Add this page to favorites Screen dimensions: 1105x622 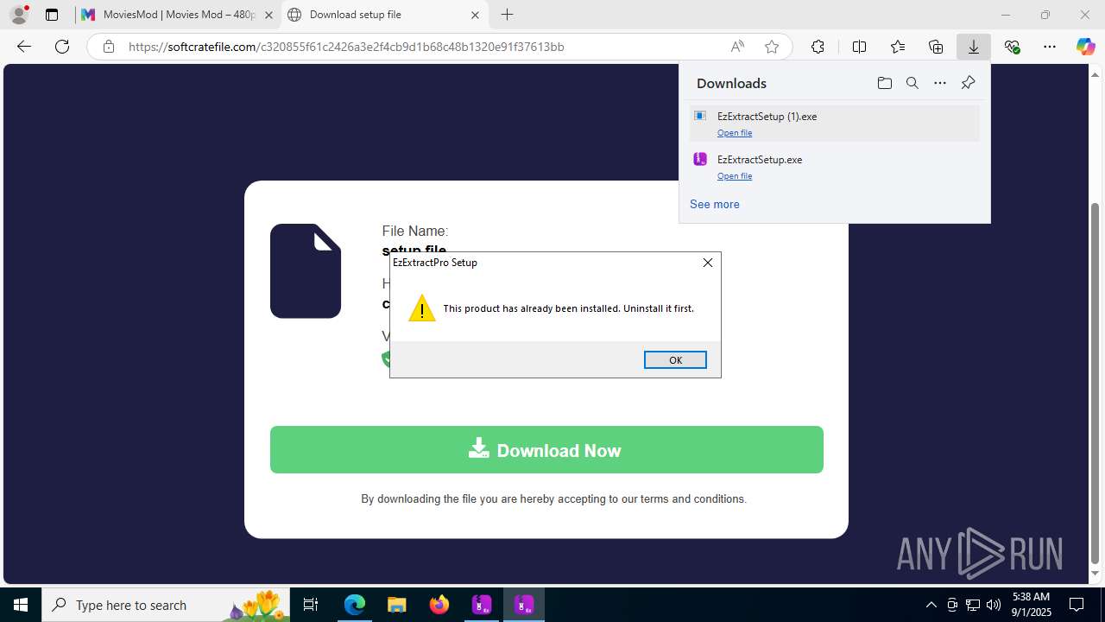(772, 47)
